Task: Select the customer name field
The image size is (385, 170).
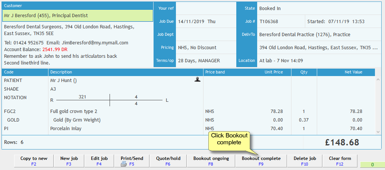Action: 78,16
